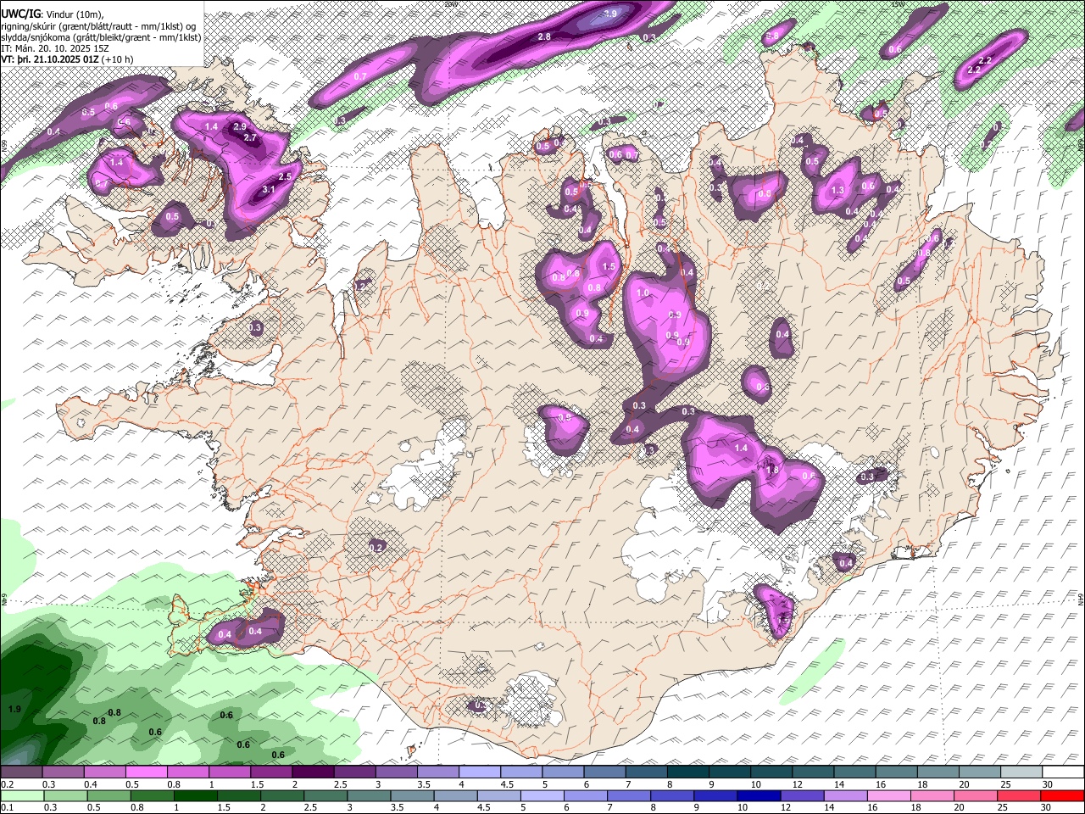
Task: Pick the upper legend swatch between 1.5 and 2
Action: pos(271,772)
